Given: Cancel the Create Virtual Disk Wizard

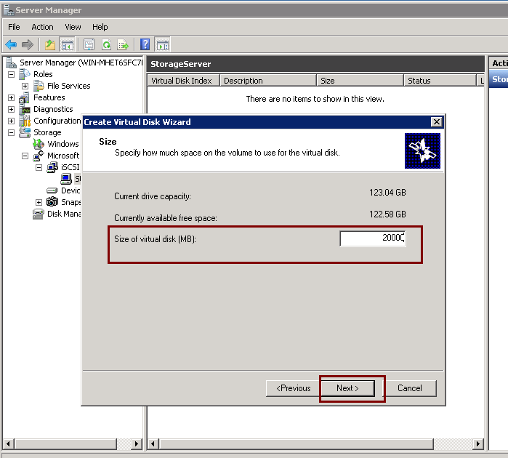Looking at the screenshot, I should click(410, 388).
